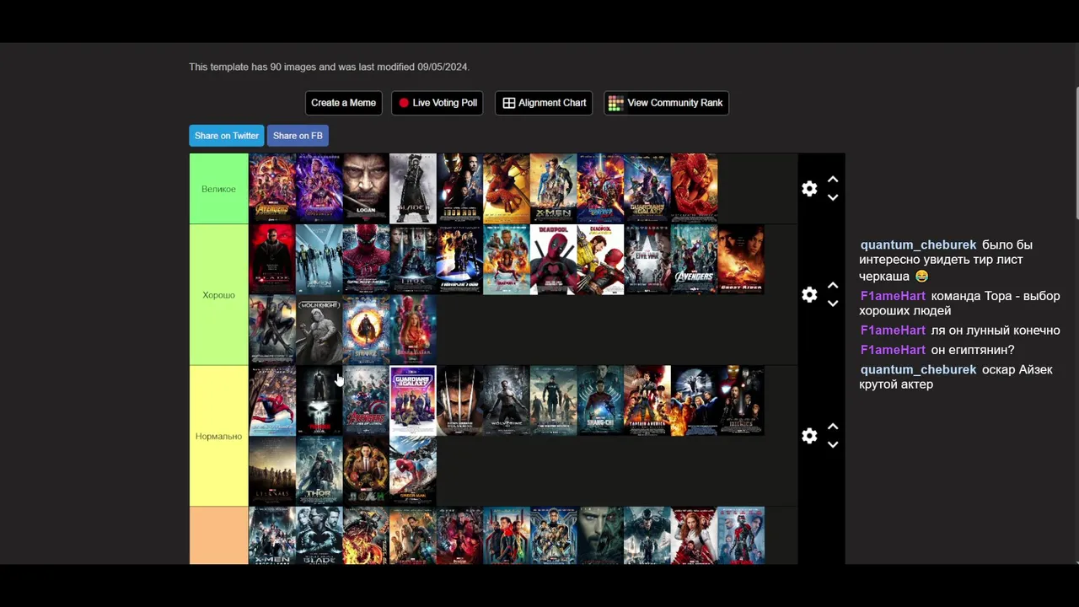Select the green Великое tier label
Viewport: 1079px width, 607px height.
(x=219, y=189)
